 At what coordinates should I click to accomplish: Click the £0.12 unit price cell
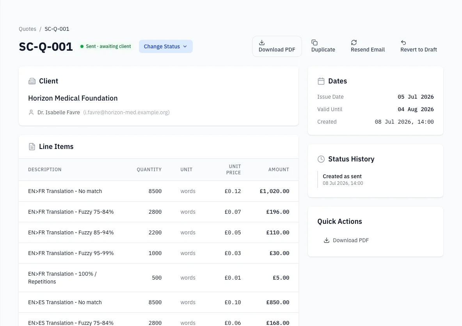point(233,191)
